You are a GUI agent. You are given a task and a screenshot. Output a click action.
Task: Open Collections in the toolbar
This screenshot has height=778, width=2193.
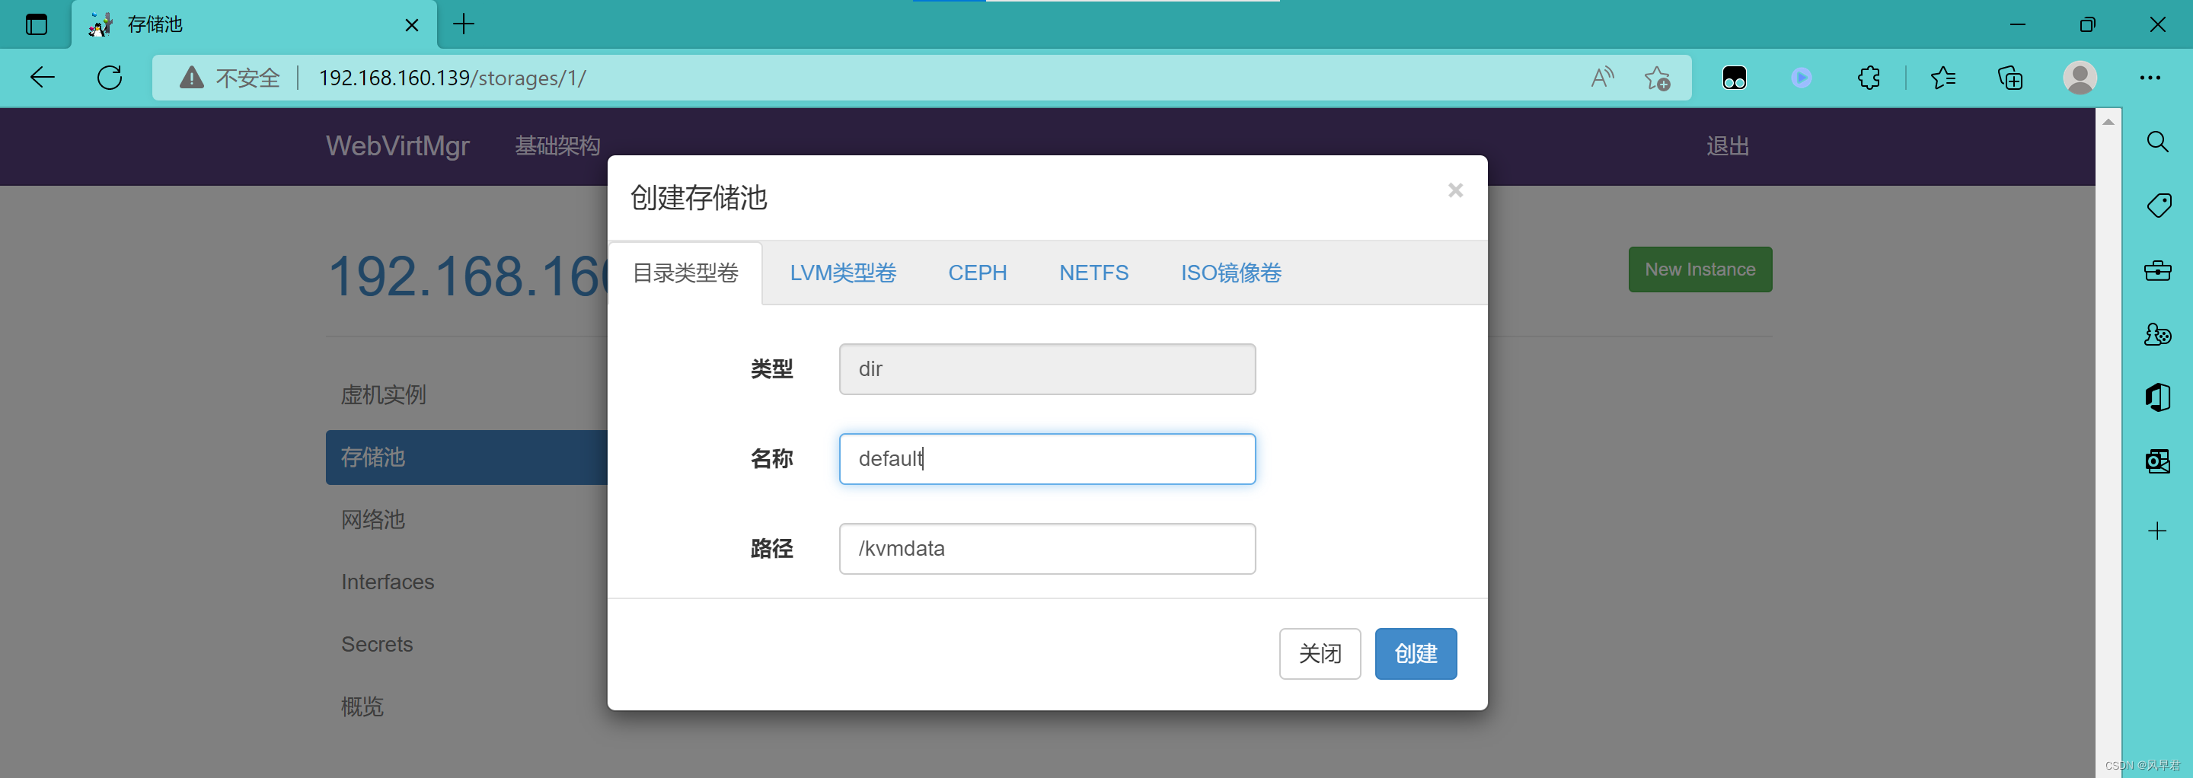tap(2010, 78)
